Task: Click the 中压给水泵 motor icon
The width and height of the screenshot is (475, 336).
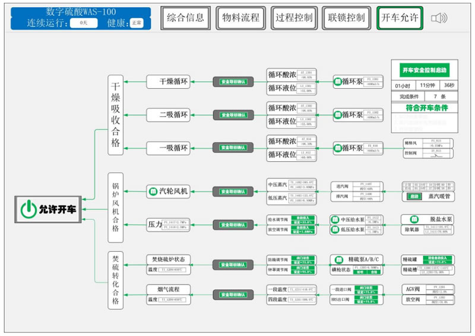Action: [334, 220]
